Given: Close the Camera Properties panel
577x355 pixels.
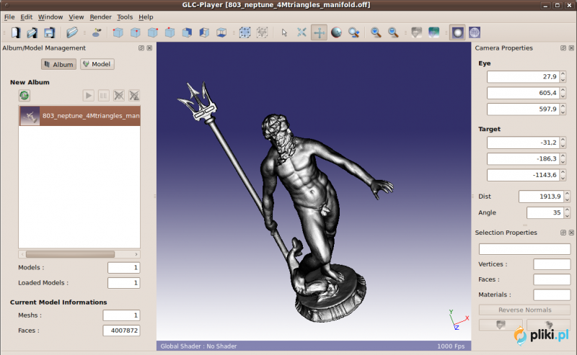Looking at the screenshot, I should click(571, 48).
